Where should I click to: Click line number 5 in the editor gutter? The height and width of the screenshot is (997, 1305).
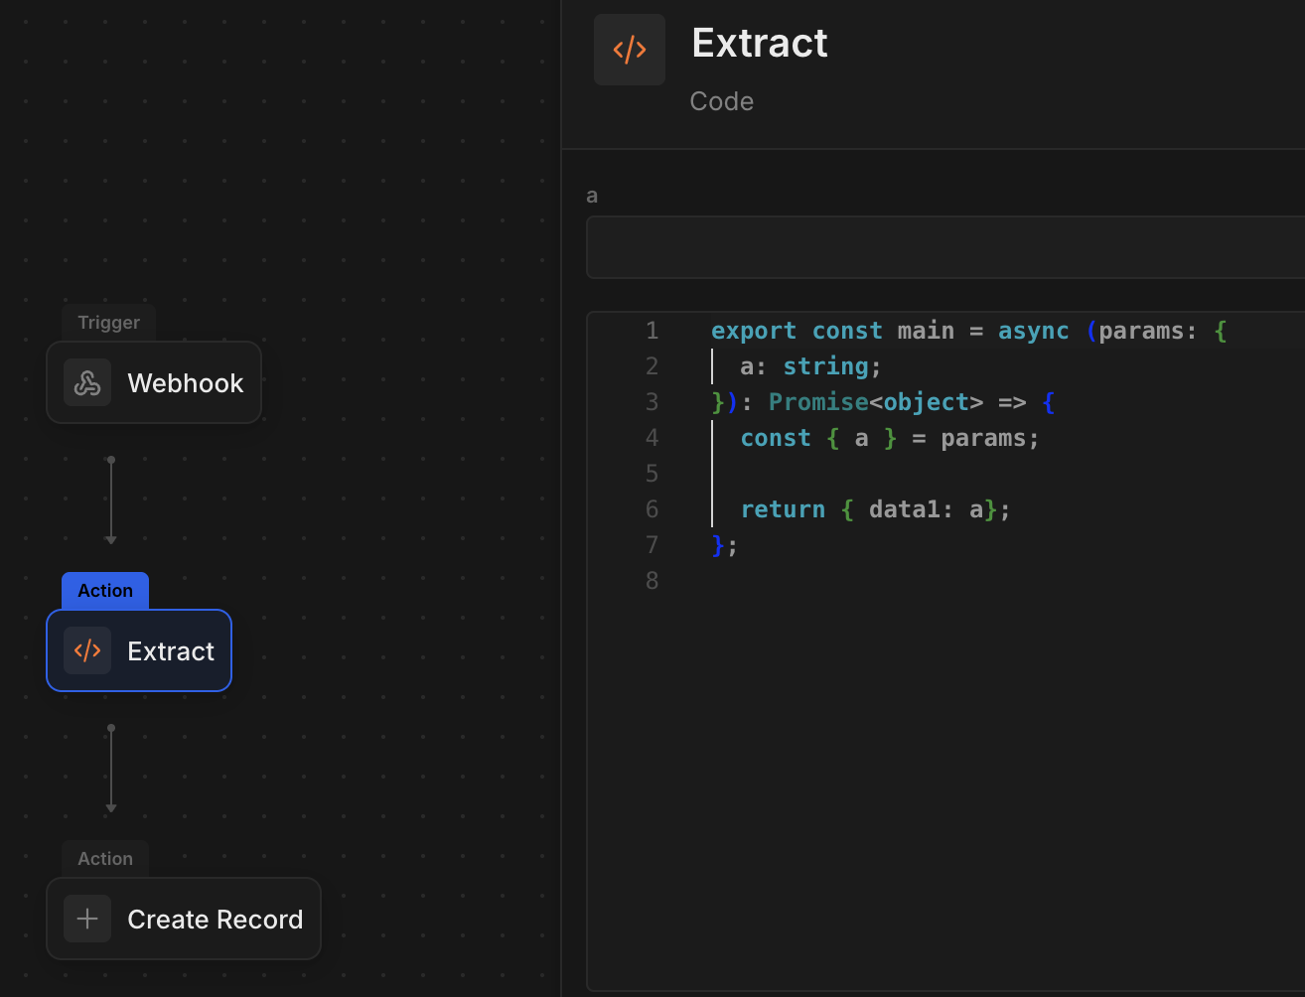tap(652, 474)
